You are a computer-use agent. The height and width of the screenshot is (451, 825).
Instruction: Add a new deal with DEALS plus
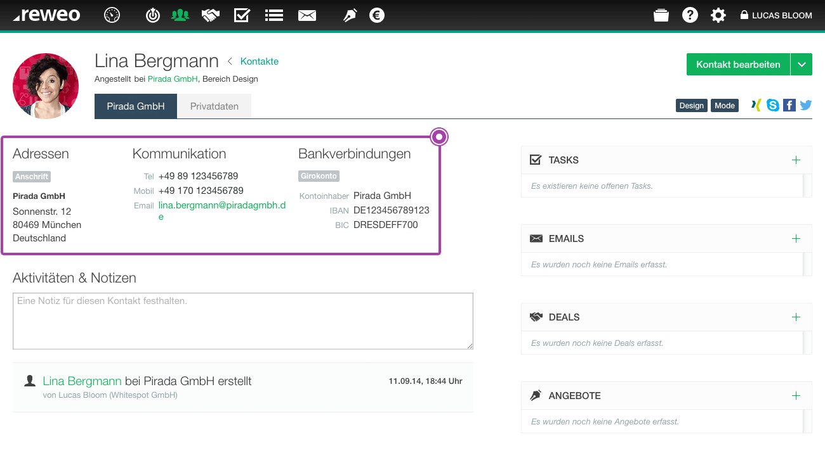(796, 317)
